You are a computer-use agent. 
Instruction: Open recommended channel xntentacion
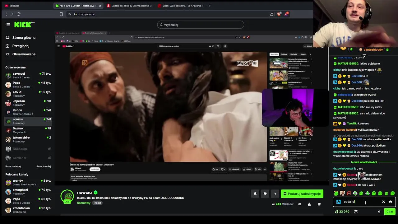(28, 210)
